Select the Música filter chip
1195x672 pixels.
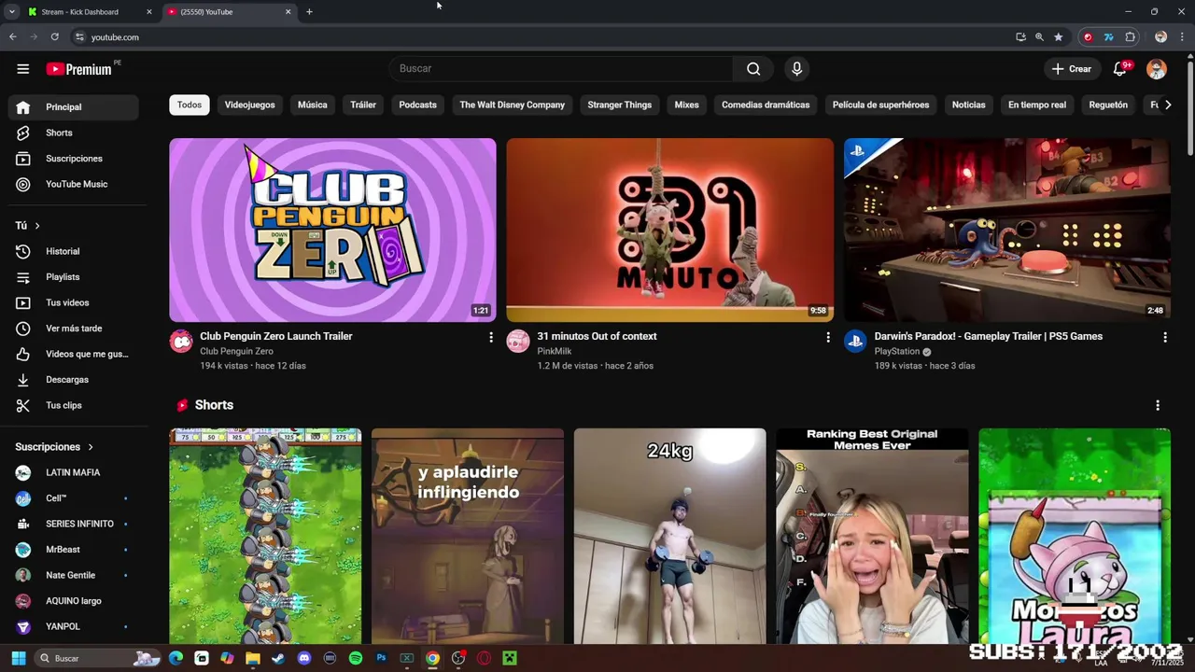pos(312,105)
